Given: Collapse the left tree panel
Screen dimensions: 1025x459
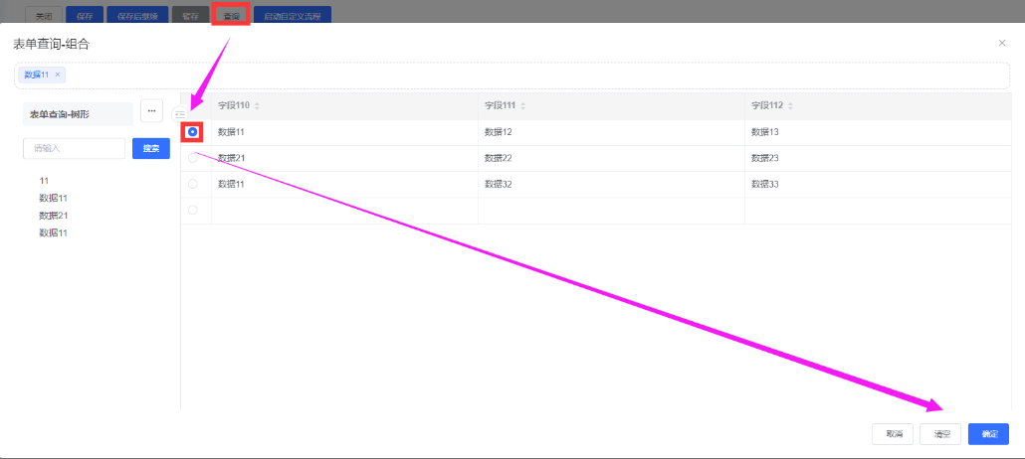Looking at the screenshot, I should point(180,114).
